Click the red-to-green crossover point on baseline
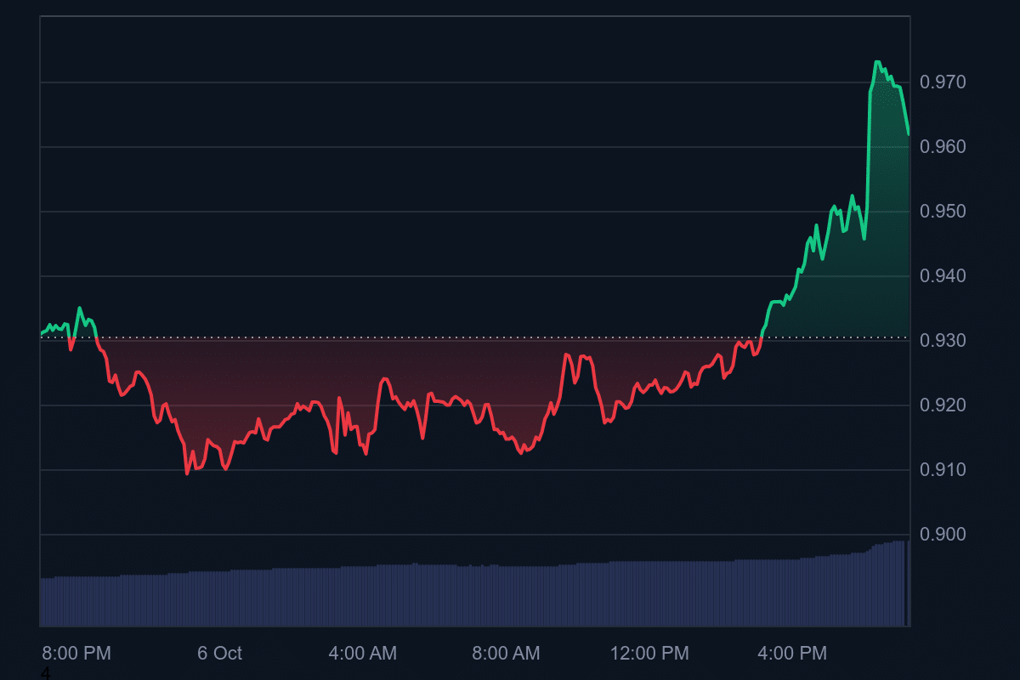The width and height of the screenshot is (1020, 680). tap(762, 337)
